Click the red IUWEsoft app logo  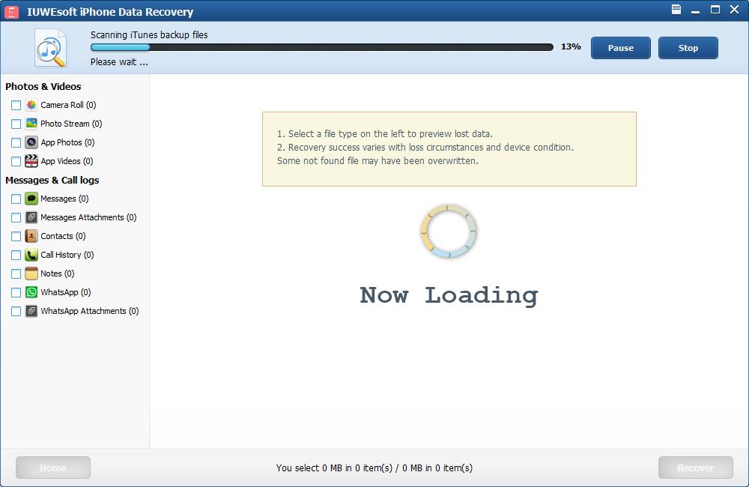11,11
